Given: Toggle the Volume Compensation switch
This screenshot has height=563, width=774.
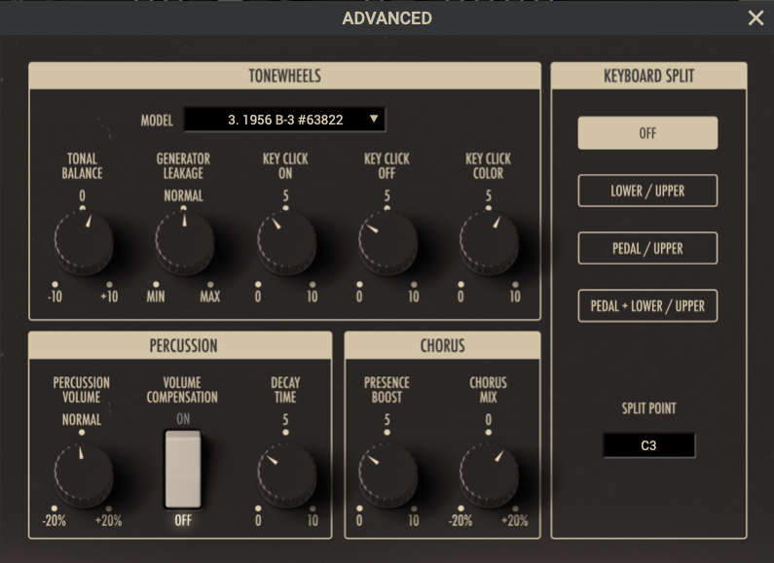Looking at the screenshot, I should pyautogui.click(x=183, y=470).
